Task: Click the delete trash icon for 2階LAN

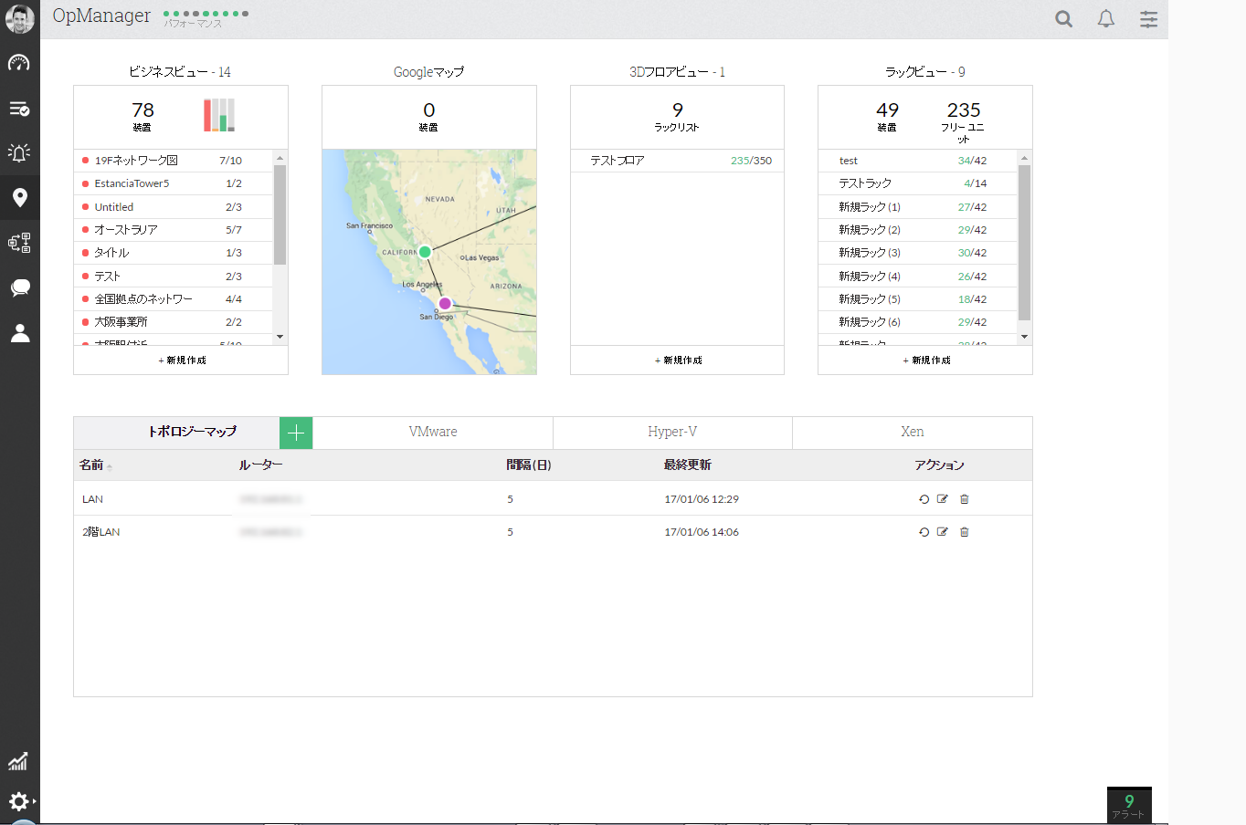Action: point(964,532)
